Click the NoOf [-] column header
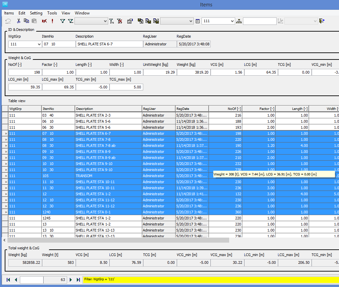 point(225,109)
